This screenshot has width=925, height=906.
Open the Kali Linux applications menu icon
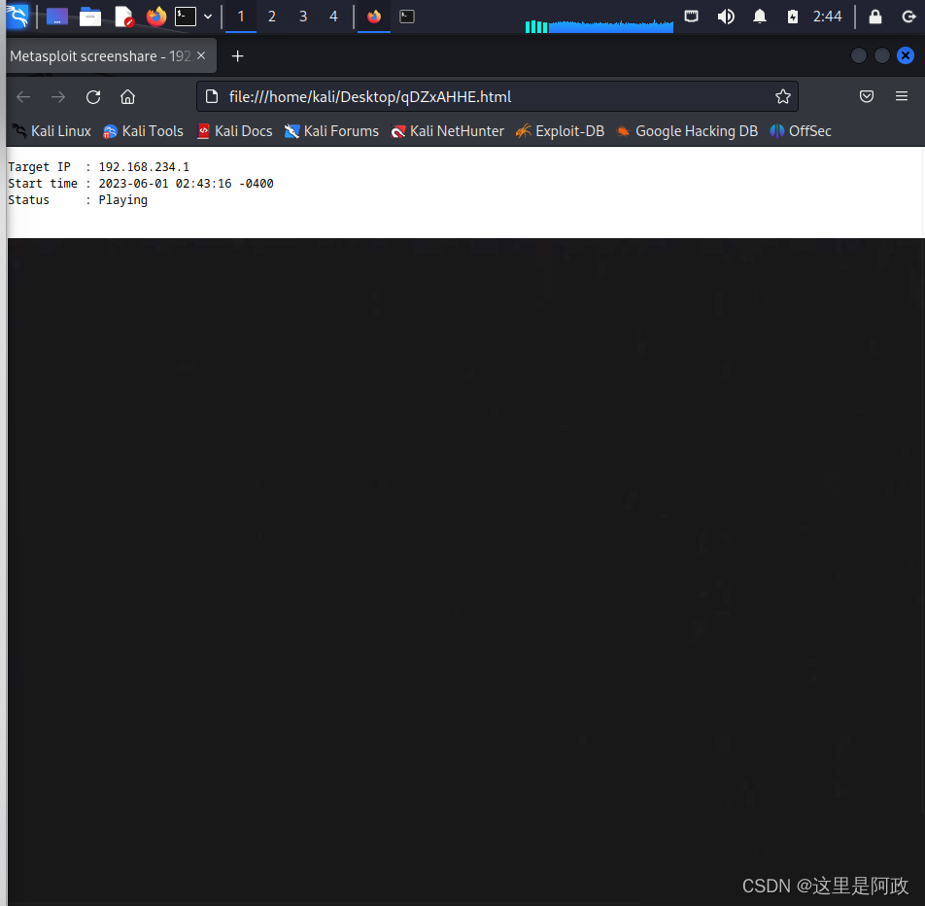click(15, 16)
